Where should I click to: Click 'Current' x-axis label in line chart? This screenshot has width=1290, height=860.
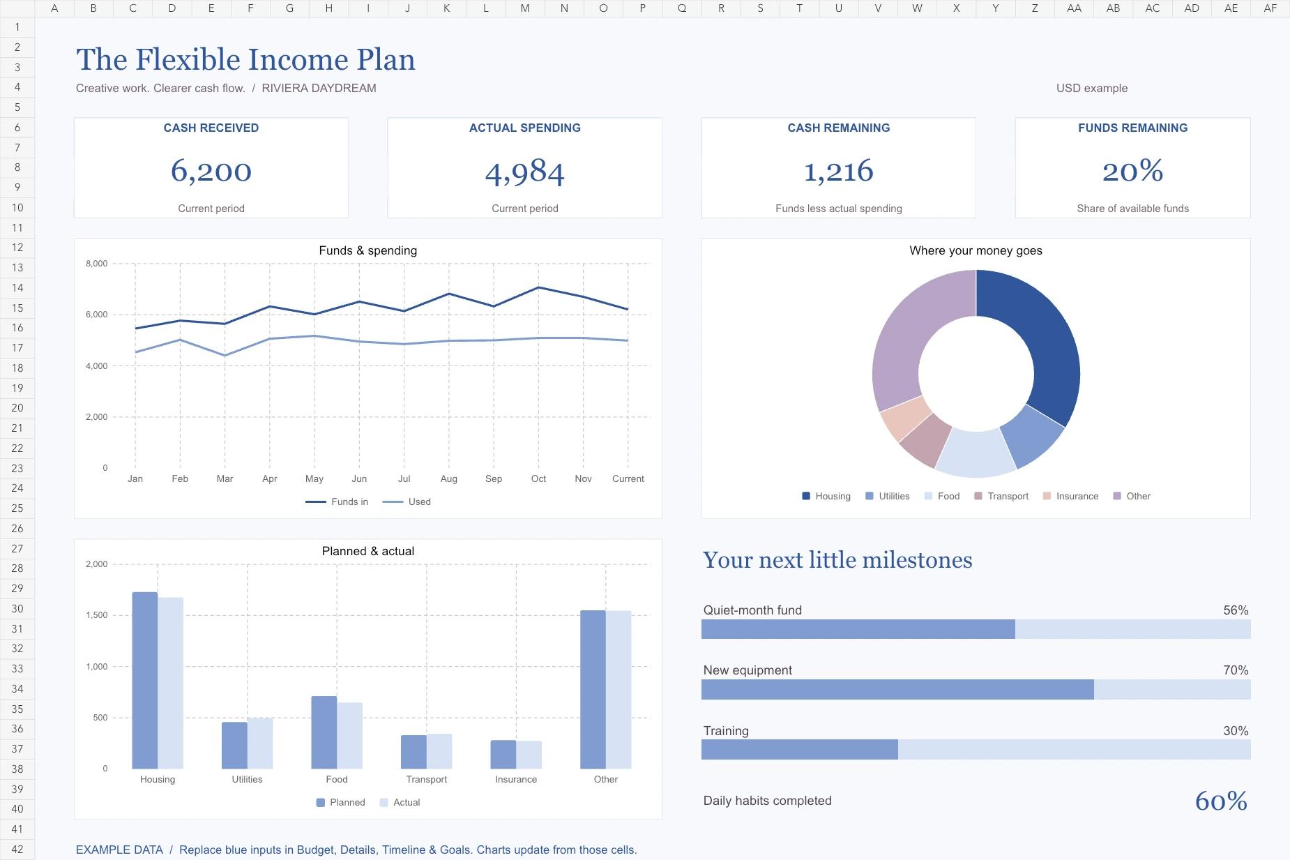[x=628, y=478]
